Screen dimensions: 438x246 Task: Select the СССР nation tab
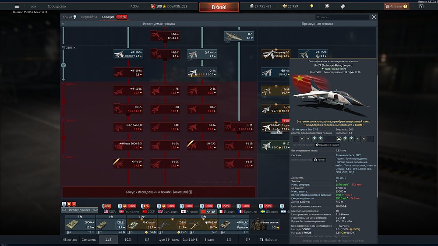click(x=148, y=211)
